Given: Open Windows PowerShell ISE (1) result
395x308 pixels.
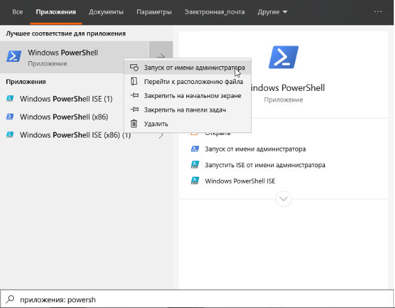Looking at the screenshot, I should 66,99.
